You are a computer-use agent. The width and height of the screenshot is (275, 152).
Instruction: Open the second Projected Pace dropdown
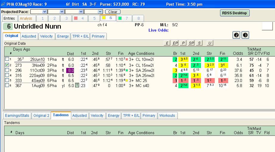tap(62, 12)
